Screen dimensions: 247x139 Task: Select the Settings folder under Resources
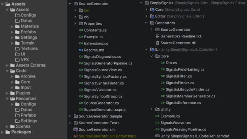pos(29,121)
